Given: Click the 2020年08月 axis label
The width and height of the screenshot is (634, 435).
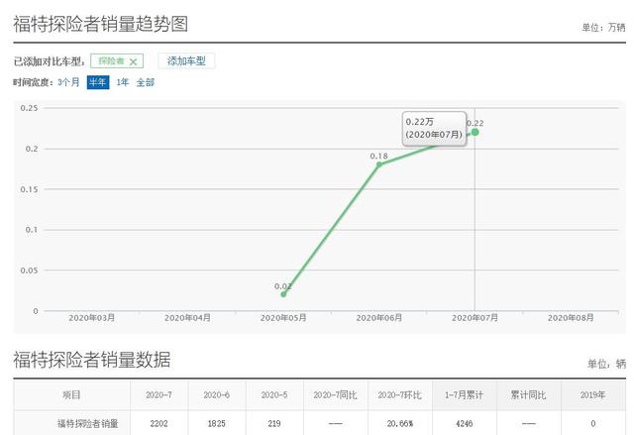Looking at the screenshot, I should [x=571, y=318].
